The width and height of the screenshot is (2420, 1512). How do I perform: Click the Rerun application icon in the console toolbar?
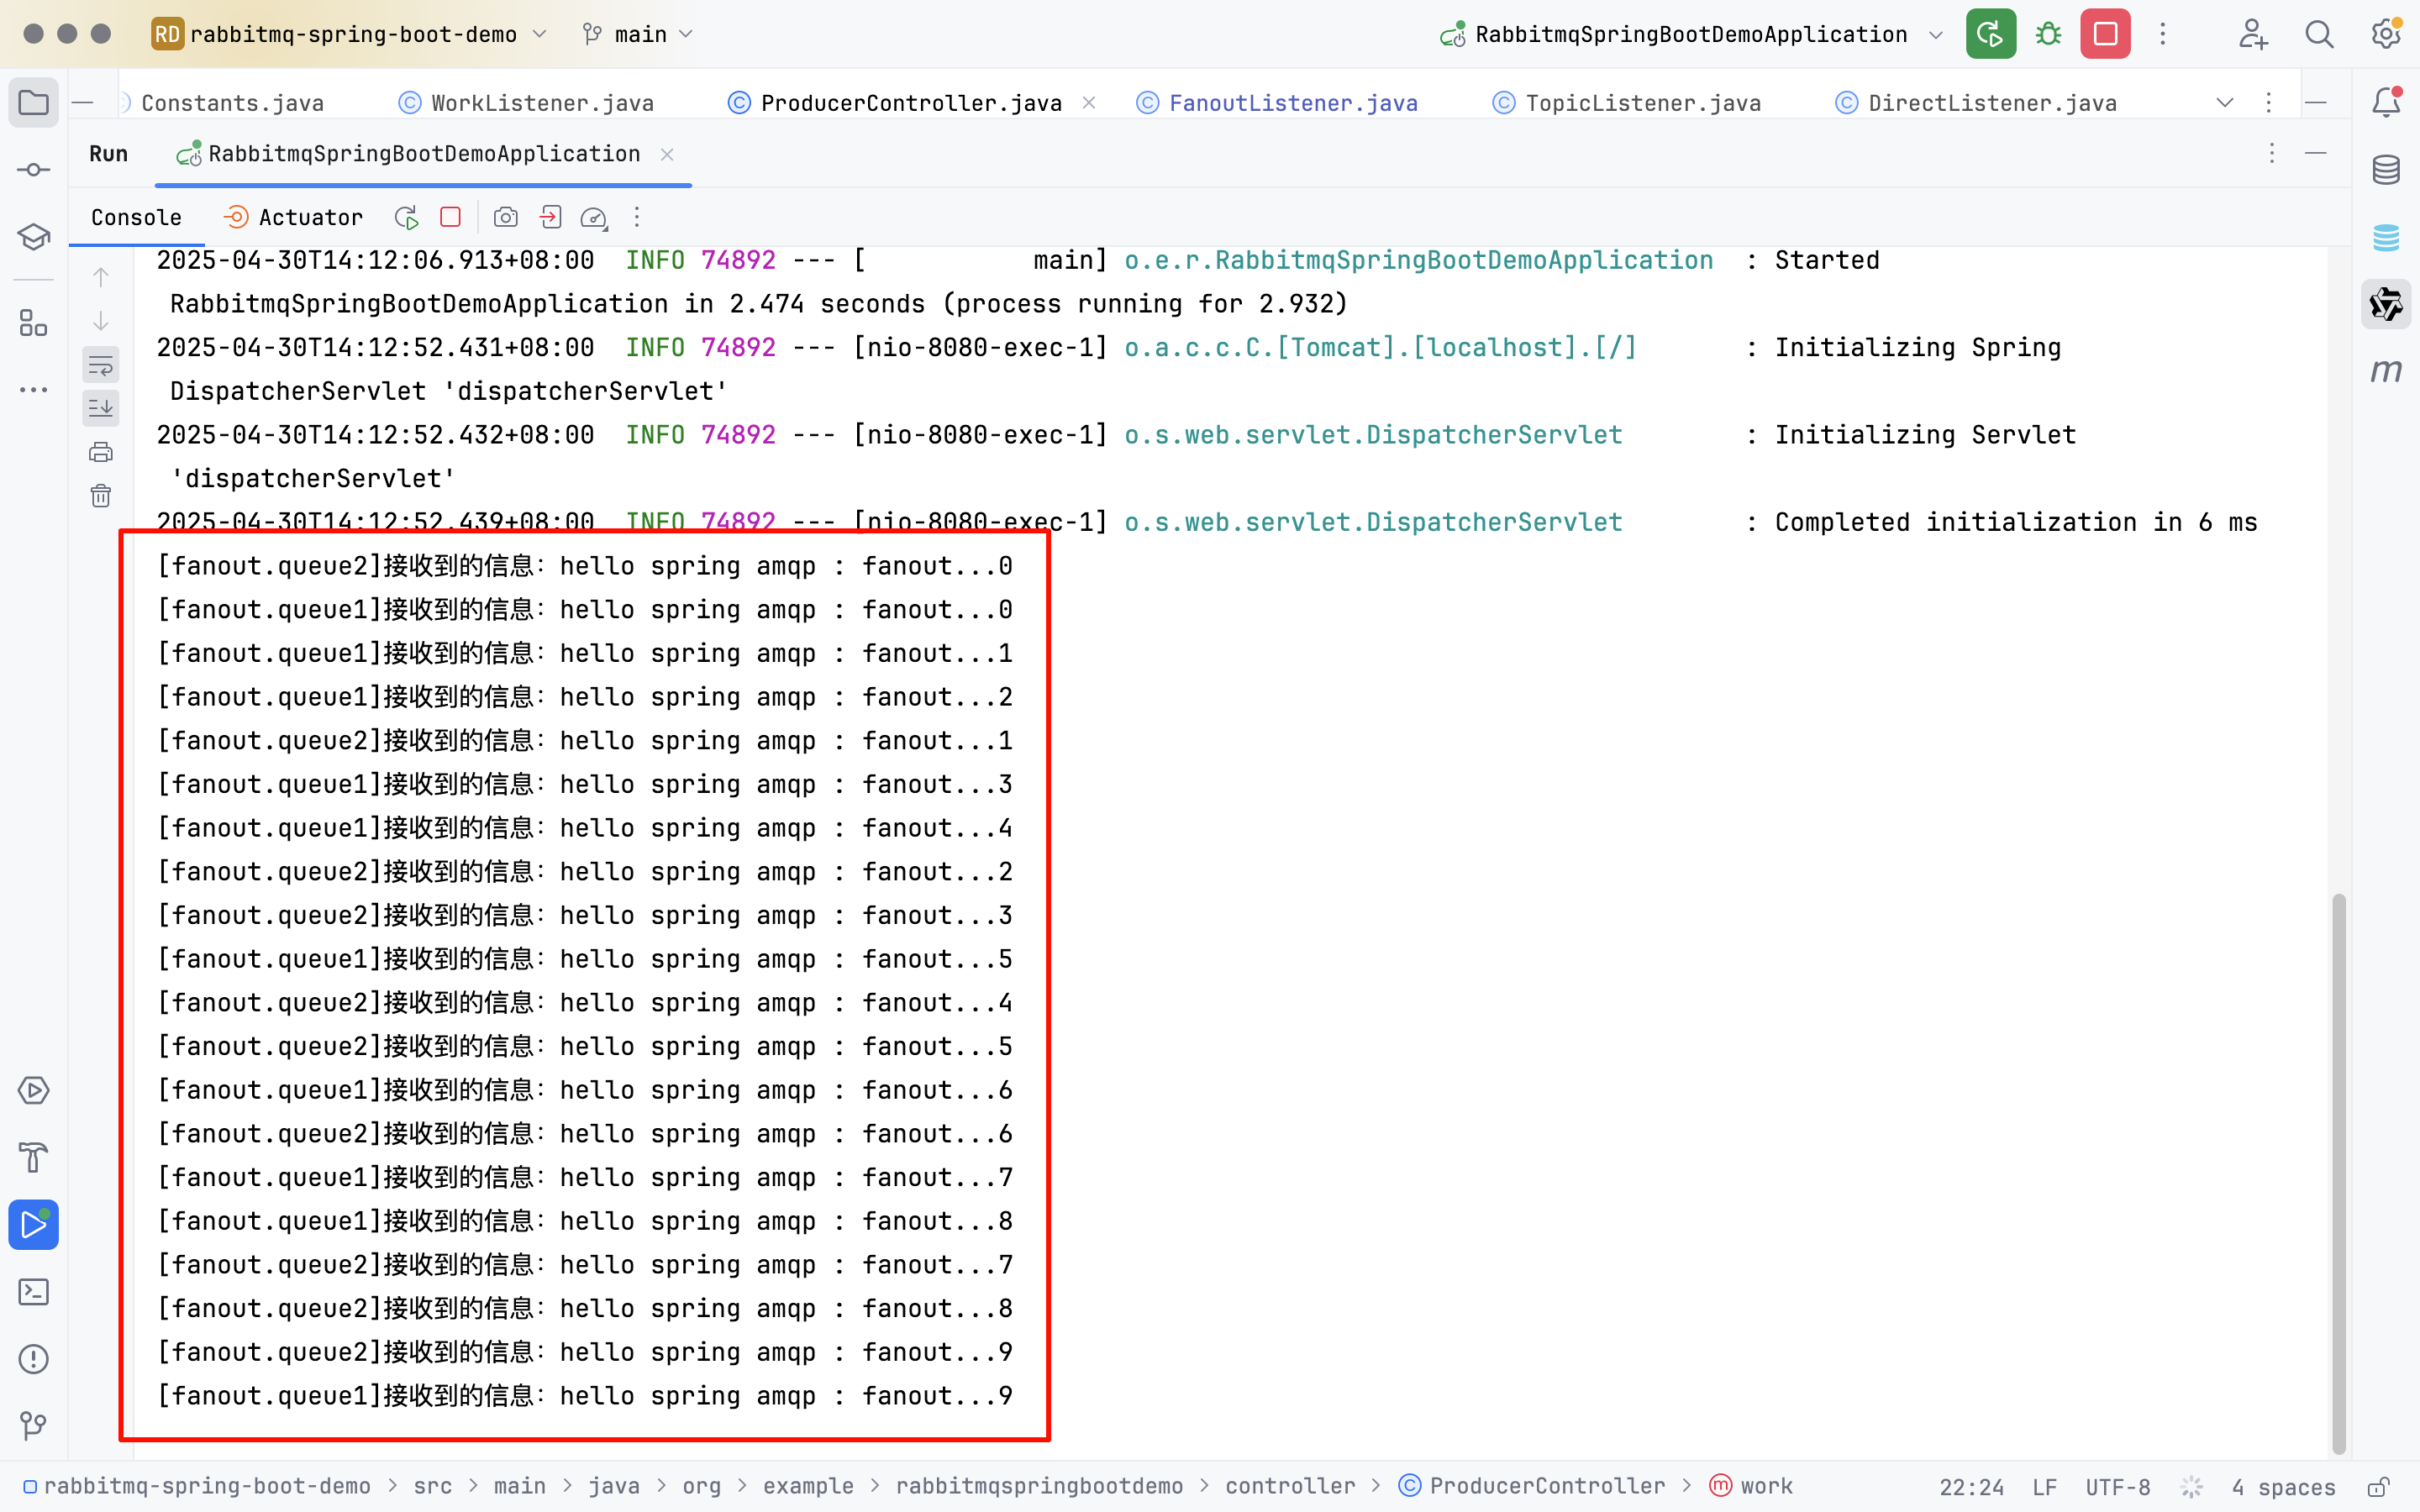(x=406, y=217)
